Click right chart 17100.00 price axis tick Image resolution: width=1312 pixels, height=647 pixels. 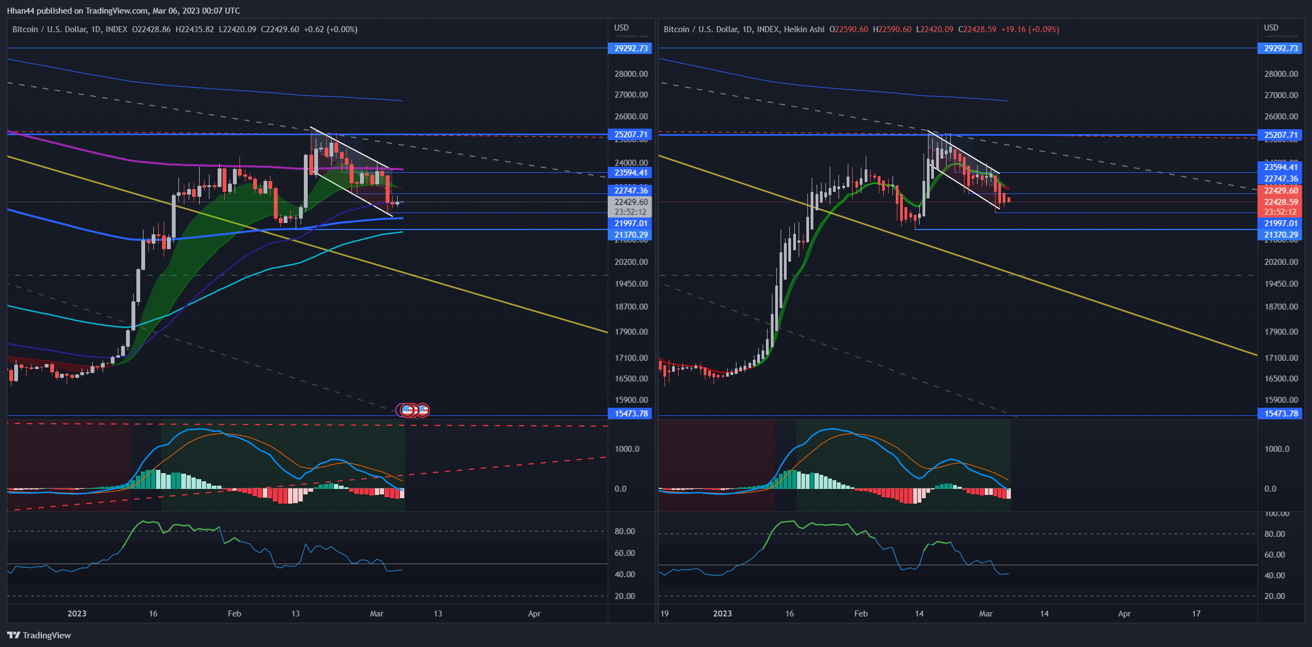[x=1281, y=358]
